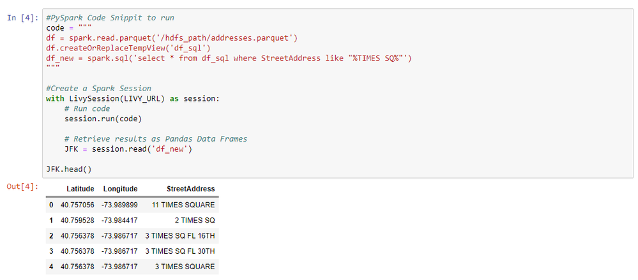Click the latitude value 40.759528

tap(77, 220)
